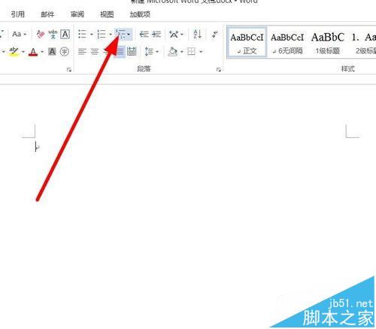Toggle character shading button

[x=52, y=52]
